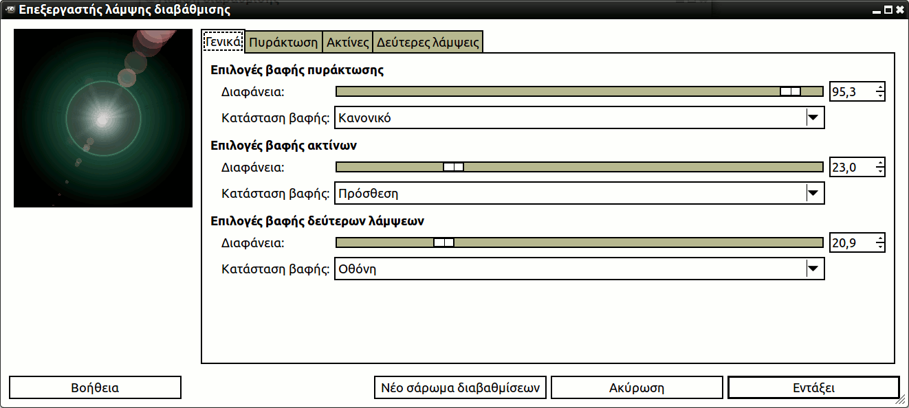Click the flare preview thumbnail
This screenshot has width=909, height=408.
[103, 118]
